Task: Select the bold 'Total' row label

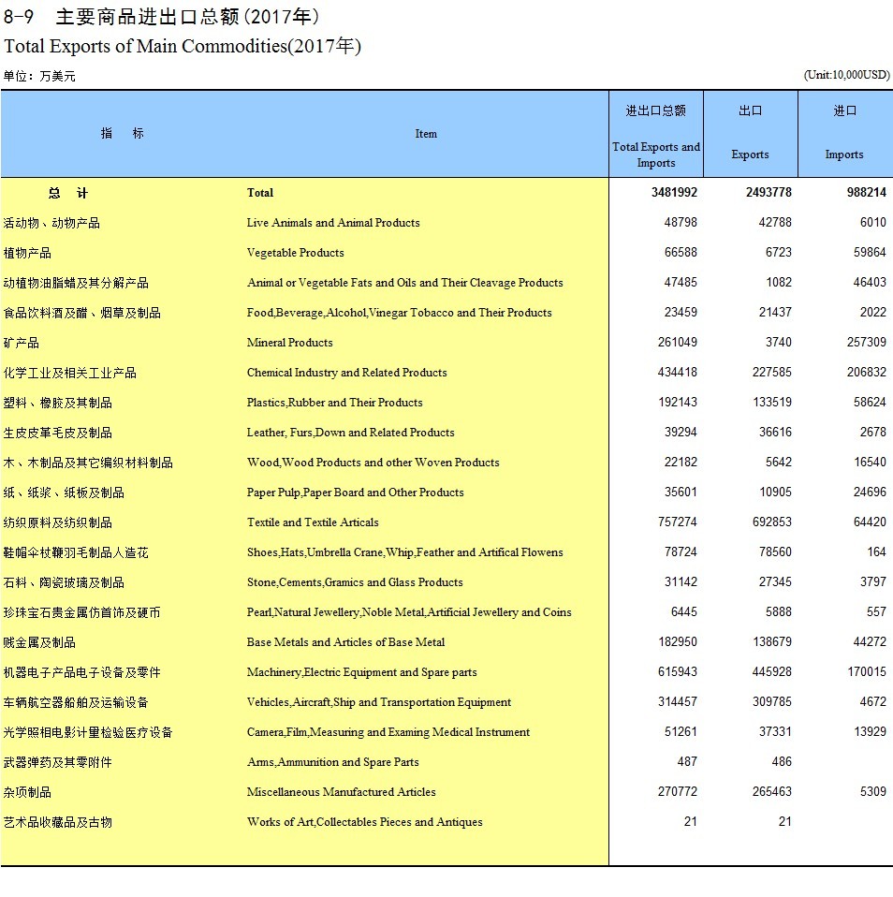Action: tap(260, 193)
